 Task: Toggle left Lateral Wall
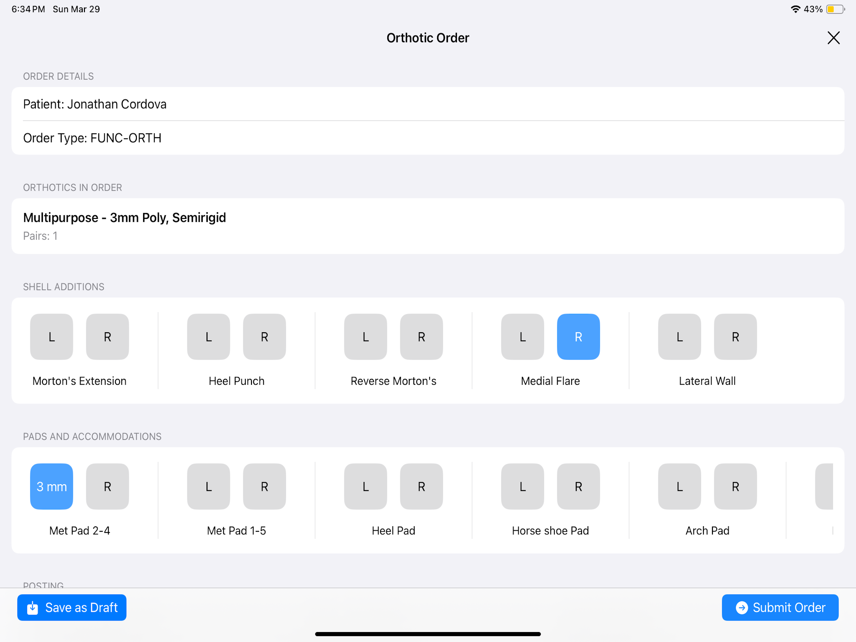click(x=680, y=337)
